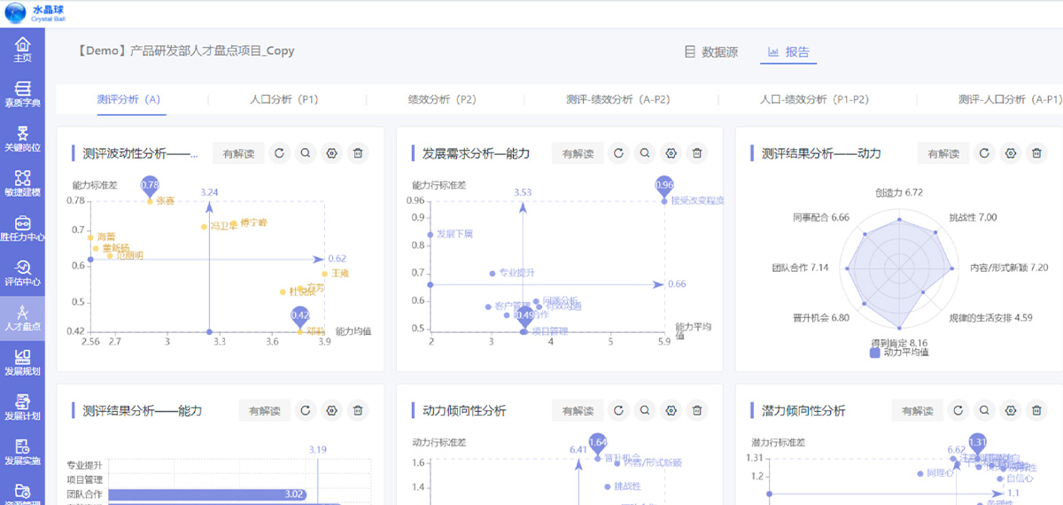Open 素质字典 in the sidebar
Image resolution: width=1063 pixels, height=505 pixels.
click(22, 94)
